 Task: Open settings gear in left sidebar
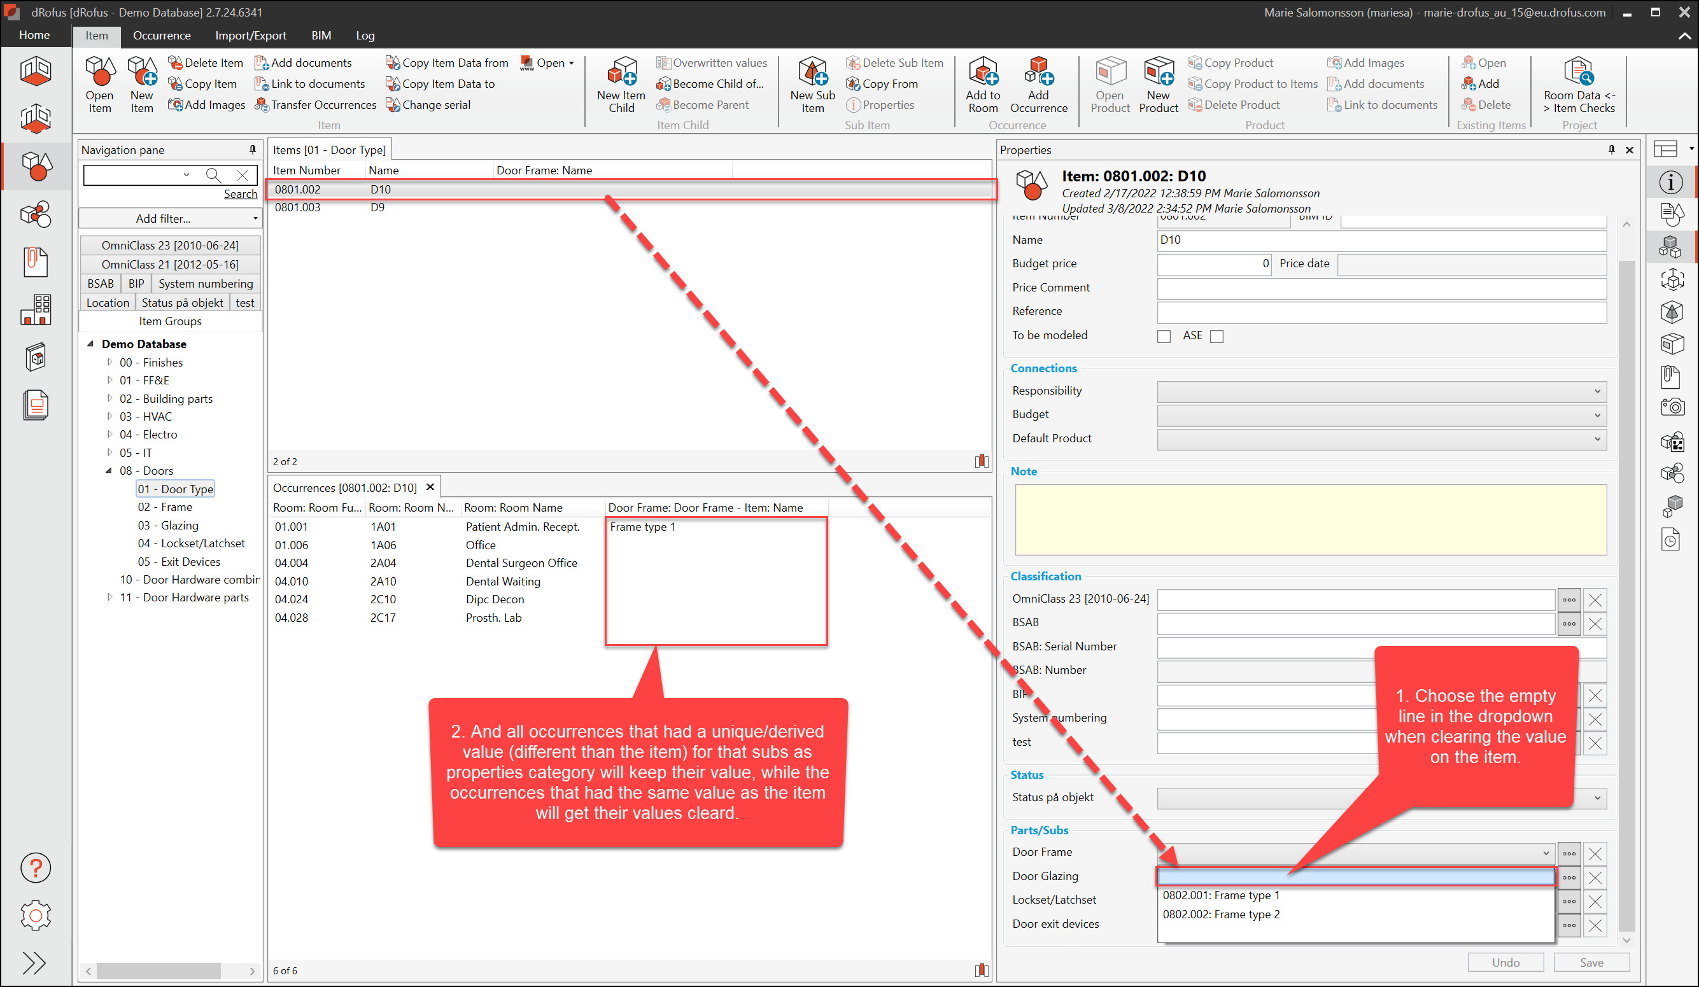click(35, 916)
